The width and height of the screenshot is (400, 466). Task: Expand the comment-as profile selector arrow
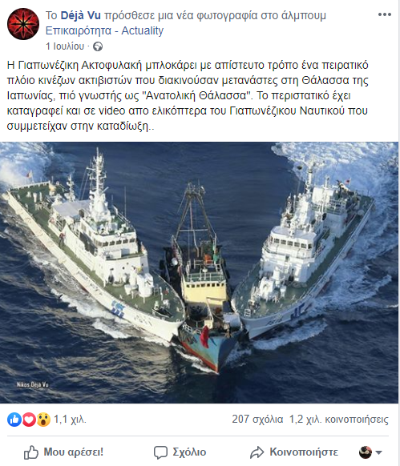(x=379, y=452)
